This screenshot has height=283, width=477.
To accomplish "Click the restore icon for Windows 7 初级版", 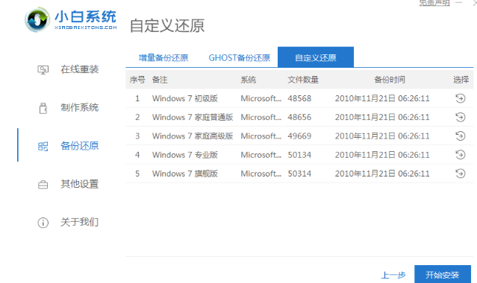I will coord(461,98).
